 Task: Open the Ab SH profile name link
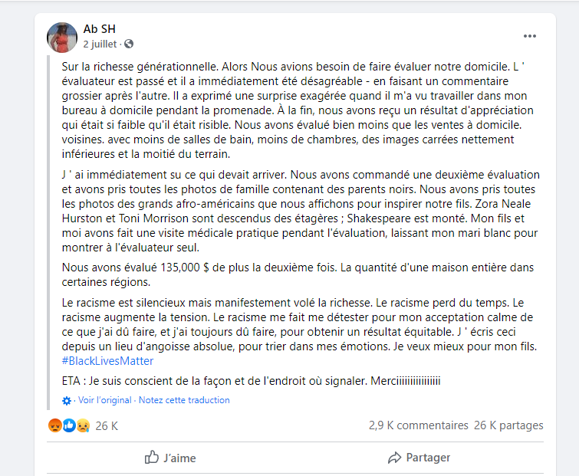[100, 29]
